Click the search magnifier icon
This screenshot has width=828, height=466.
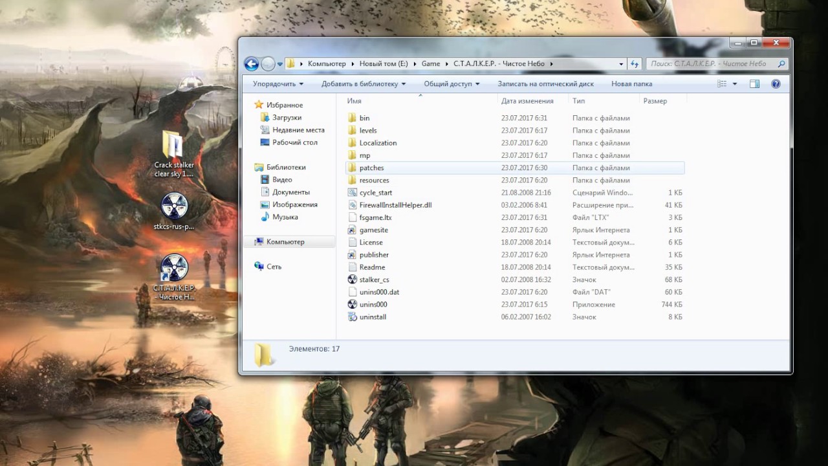[x=781, y=64]
